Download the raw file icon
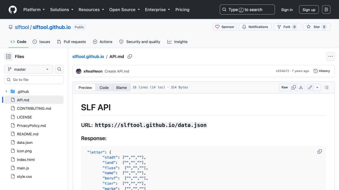339x190 pixels. point(301,87)
